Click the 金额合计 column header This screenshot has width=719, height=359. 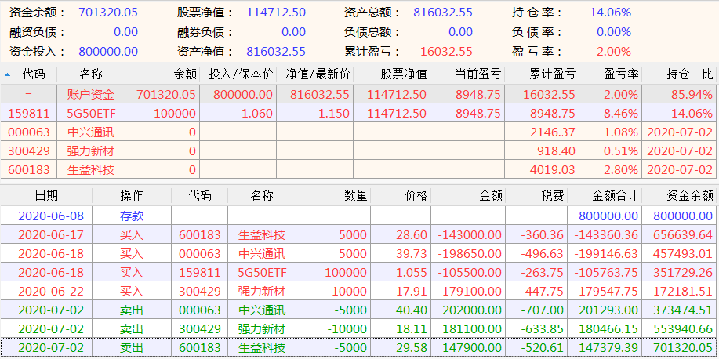click(x=616, y=196)
